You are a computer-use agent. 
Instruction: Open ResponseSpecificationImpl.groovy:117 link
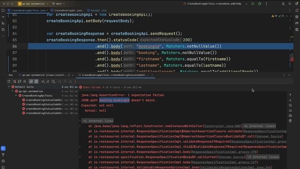coord(224,162)
